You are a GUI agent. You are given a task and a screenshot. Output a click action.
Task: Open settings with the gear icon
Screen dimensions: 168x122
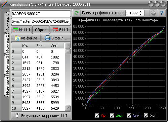(x=153, y=13)
